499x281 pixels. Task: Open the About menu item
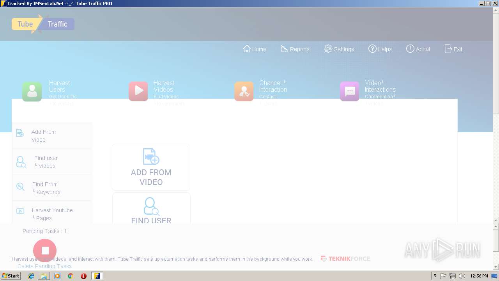pyautogui.click(x=418, y=49)
